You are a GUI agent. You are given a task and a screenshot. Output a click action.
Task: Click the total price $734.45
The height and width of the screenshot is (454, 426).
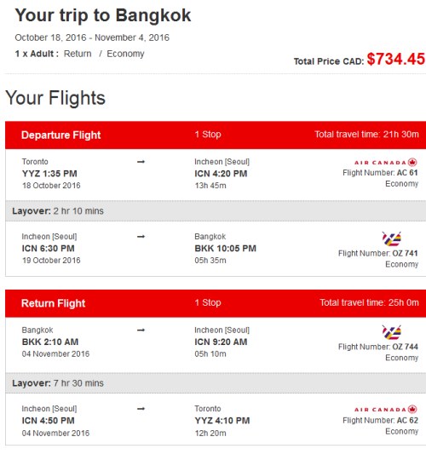tap(395, 59)
